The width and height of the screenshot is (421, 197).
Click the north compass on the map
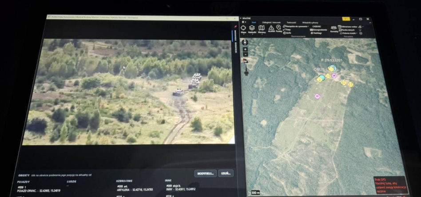pyautogui.click(x=245, y=42)
